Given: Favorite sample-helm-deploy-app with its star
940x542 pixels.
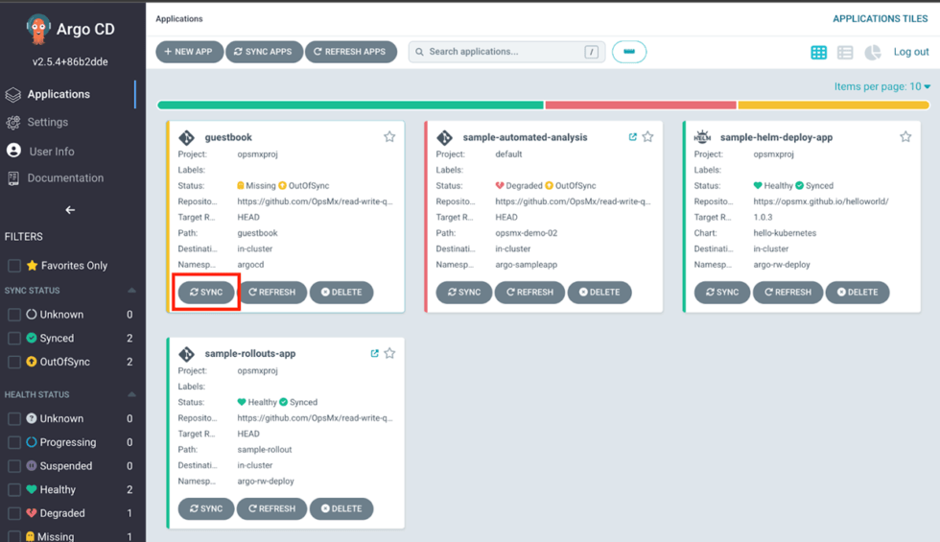Looking at the screenshot, I should coord(905,136).
